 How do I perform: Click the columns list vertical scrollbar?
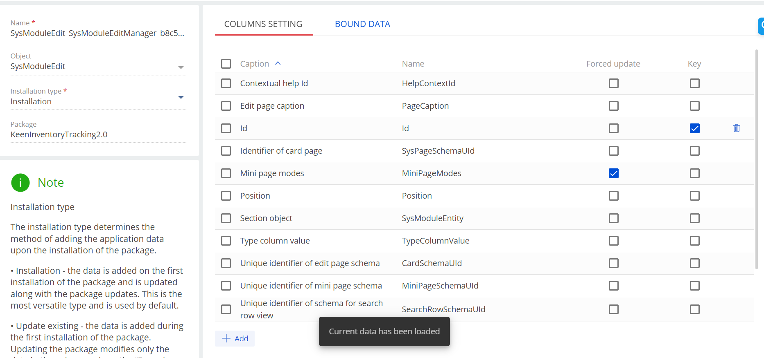[x=757, y=159]
